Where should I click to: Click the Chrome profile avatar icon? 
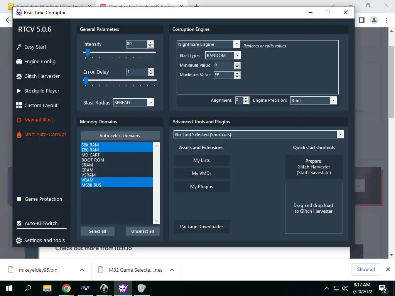374,20
